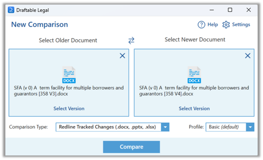This screenshot has width=263, height=160.
Task: Open Settings gear icon
Action: tap(226, 25)
